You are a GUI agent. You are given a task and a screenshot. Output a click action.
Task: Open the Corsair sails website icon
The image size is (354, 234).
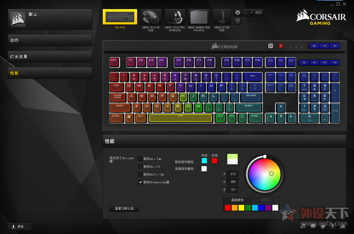(x=343, y=226)
